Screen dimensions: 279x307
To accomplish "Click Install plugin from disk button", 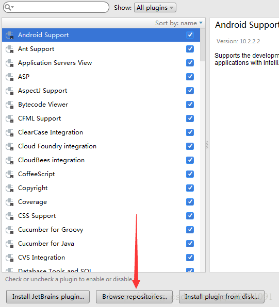I will (x=222, y=297).
